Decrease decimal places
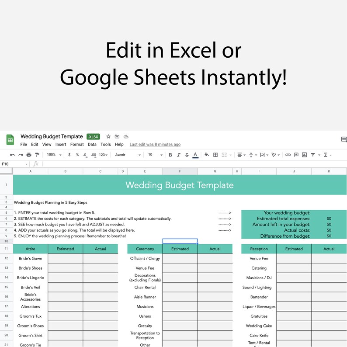347x347 pixels. pyautogui.click(x=85, y=155)
